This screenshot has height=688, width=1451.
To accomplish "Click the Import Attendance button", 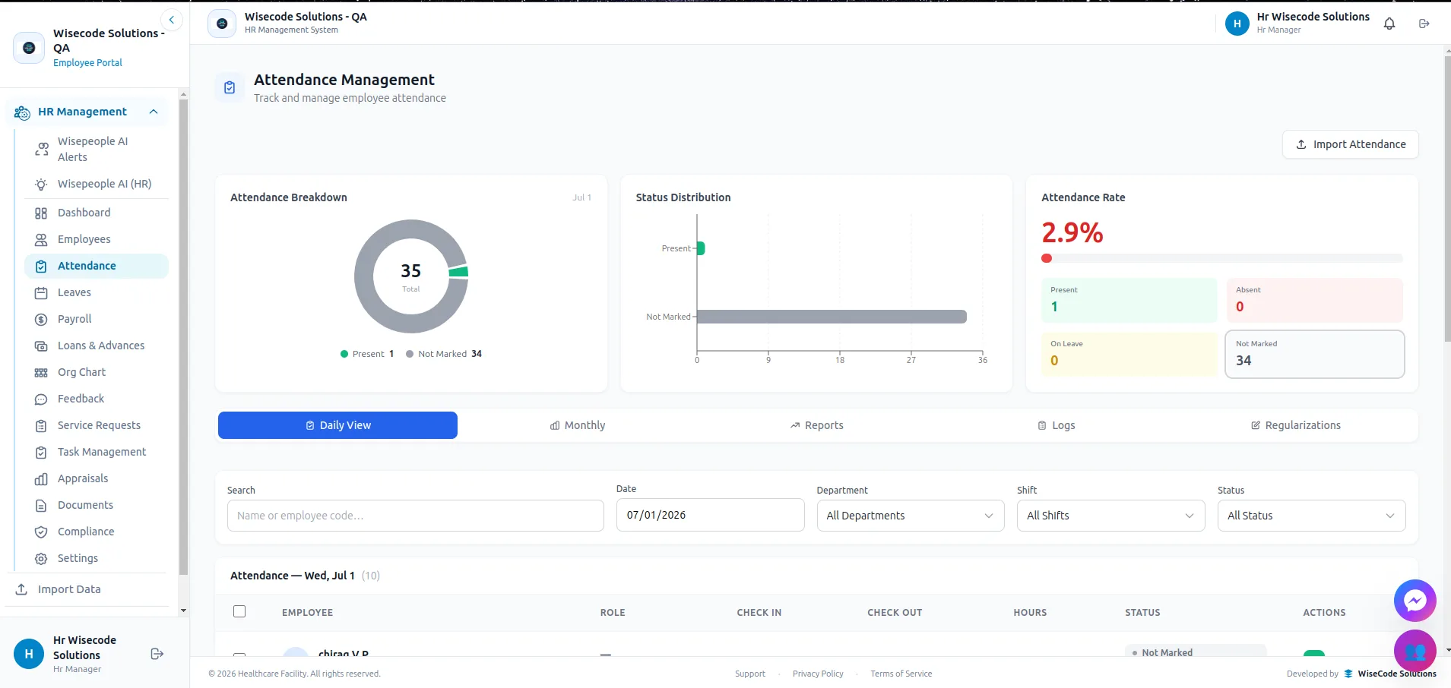I will click(1351, 144).
